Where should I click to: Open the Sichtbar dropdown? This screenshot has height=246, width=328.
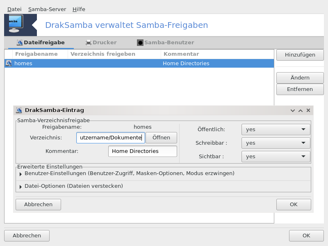[x=276, y=157]
